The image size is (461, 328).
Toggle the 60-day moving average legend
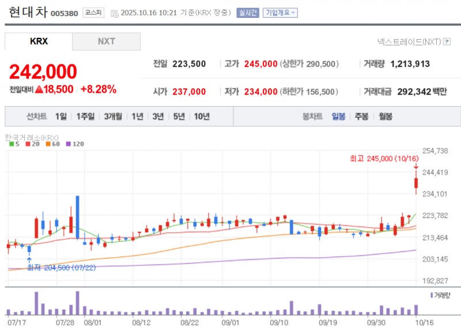pyautogui.click(x=51, y=144)
